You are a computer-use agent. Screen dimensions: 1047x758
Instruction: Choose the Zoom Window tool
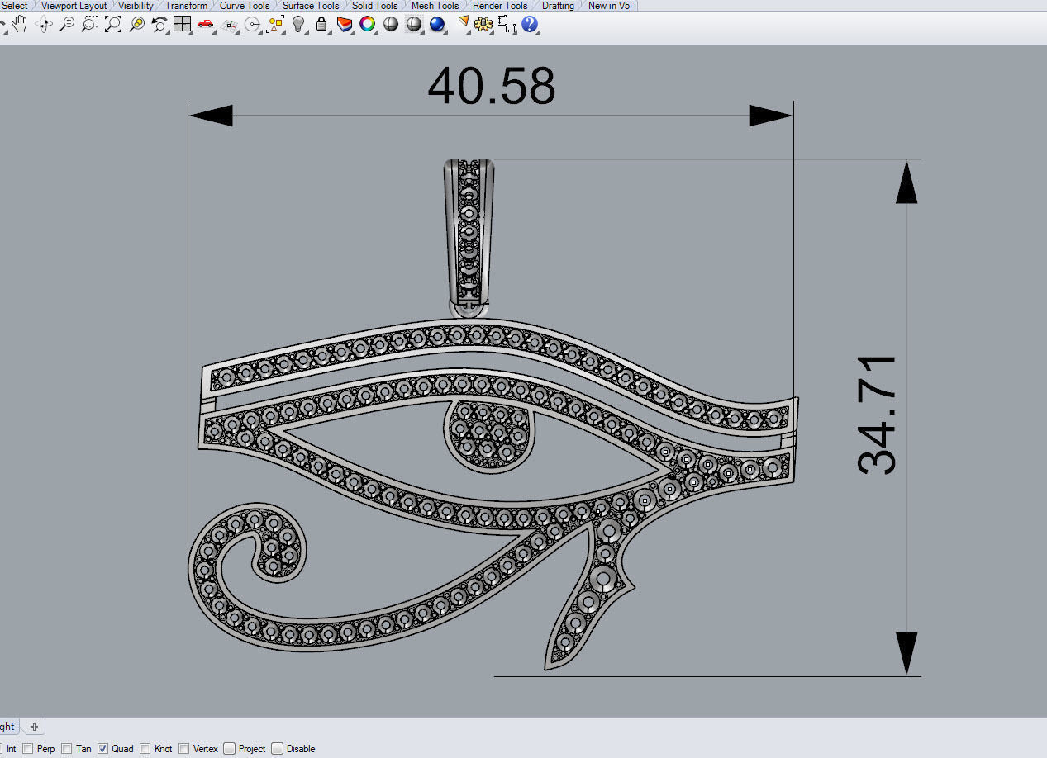point(90,25)
